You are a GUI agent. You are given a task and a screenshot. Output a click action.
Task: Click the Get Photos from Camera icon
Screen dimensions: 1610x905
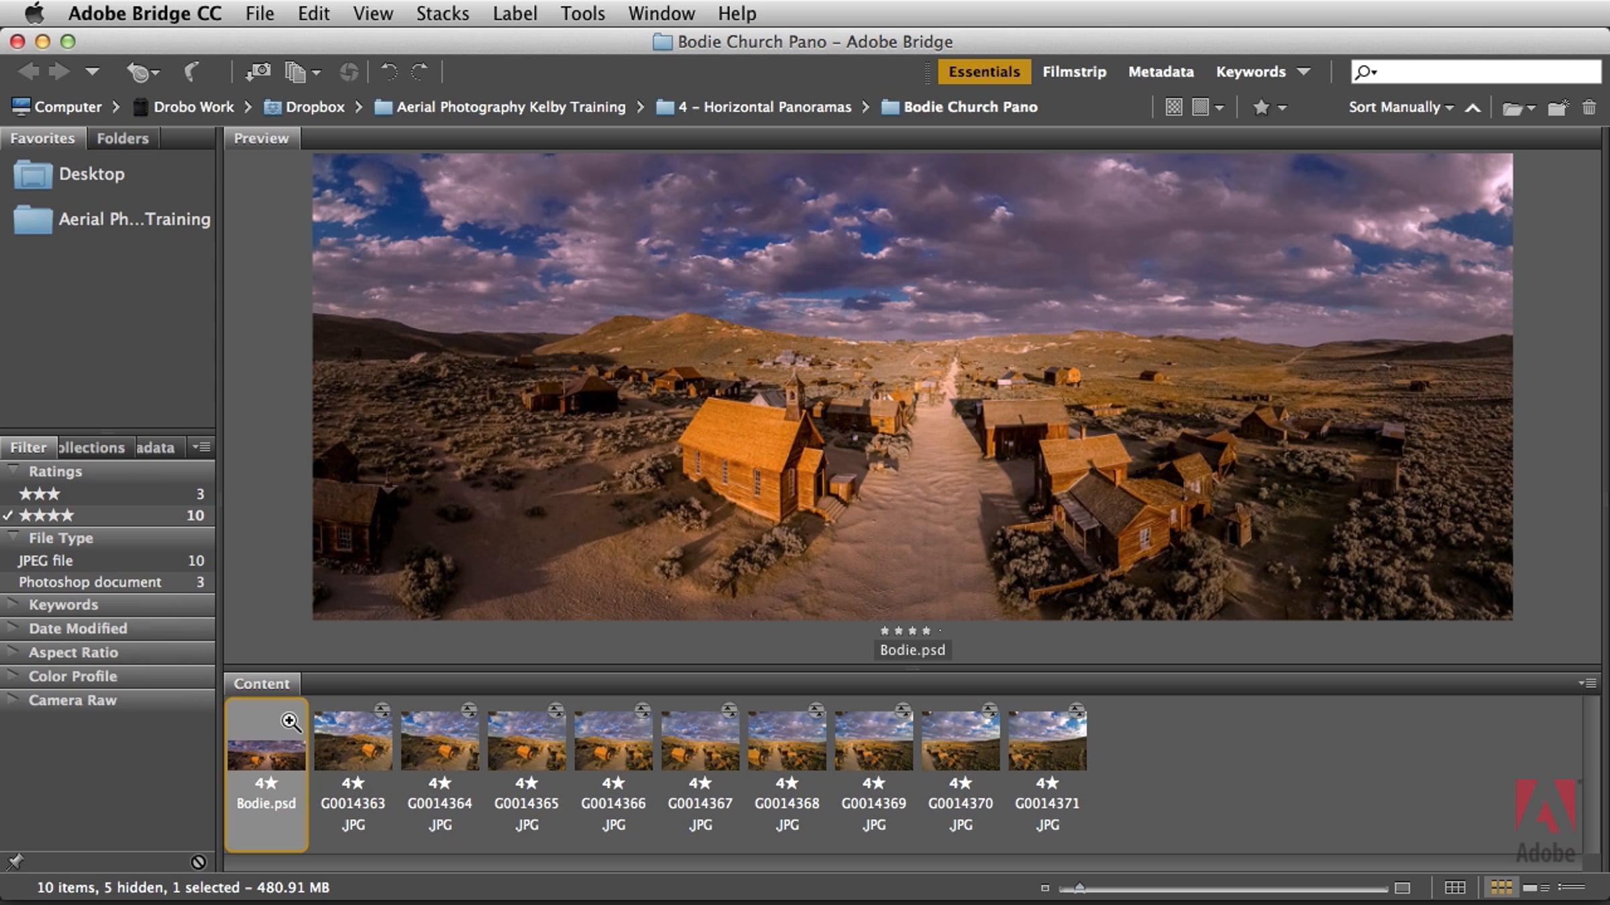click(x=258, y=72)
